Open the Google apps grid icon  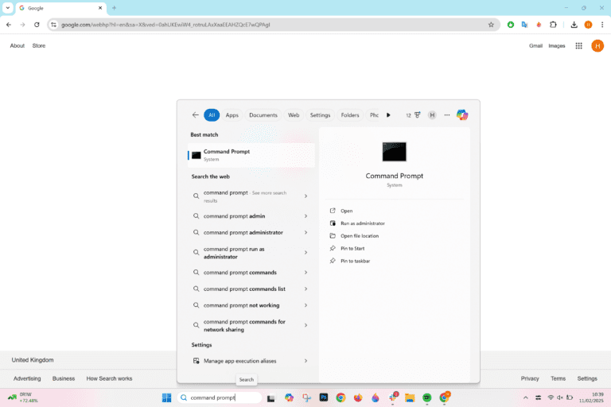(x=578, y=45)
